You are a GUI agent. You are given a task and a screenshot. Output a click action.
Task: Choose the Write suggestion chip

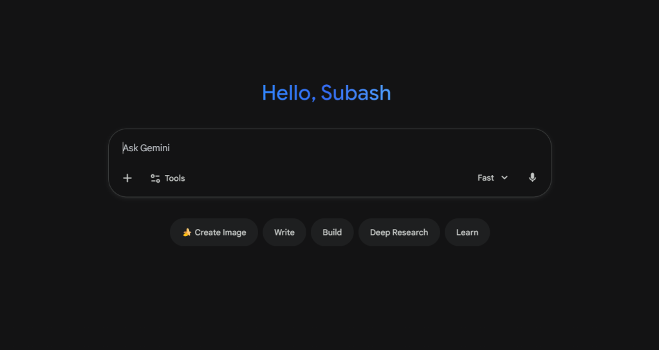point(284,232)
